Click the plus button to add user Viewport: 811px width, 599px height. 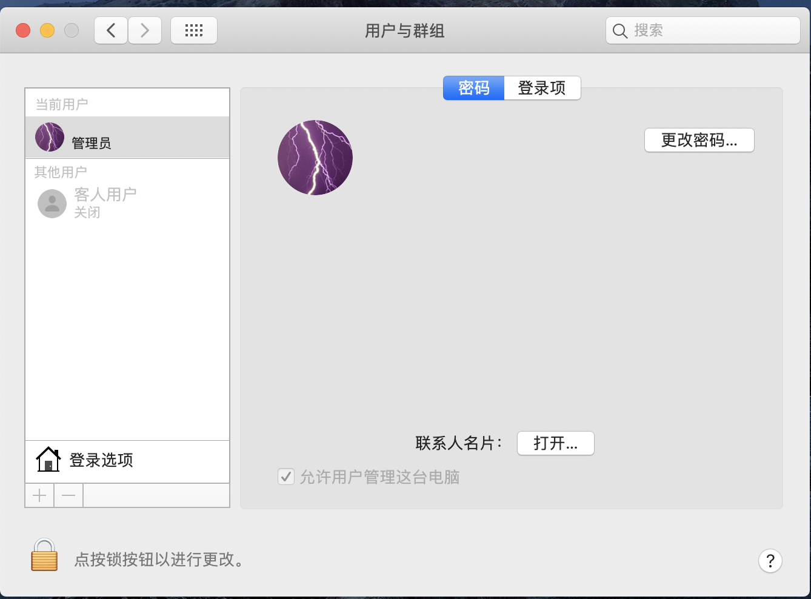(39, 495)
